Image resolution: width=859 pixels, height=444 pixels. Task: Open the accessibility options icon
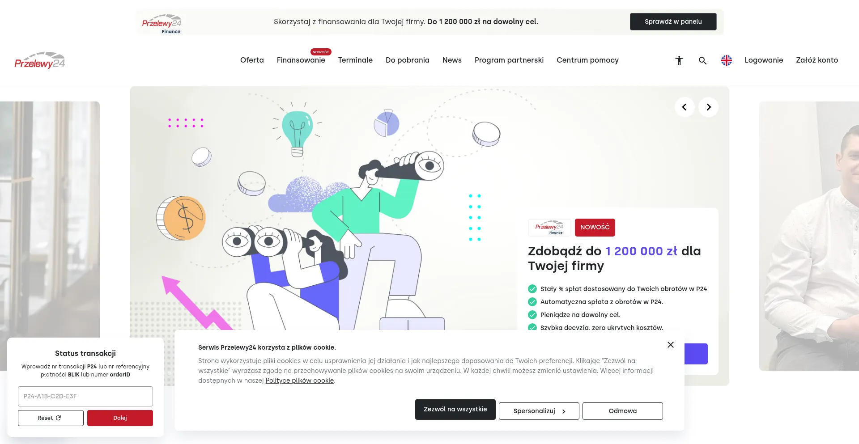[679, 60]
